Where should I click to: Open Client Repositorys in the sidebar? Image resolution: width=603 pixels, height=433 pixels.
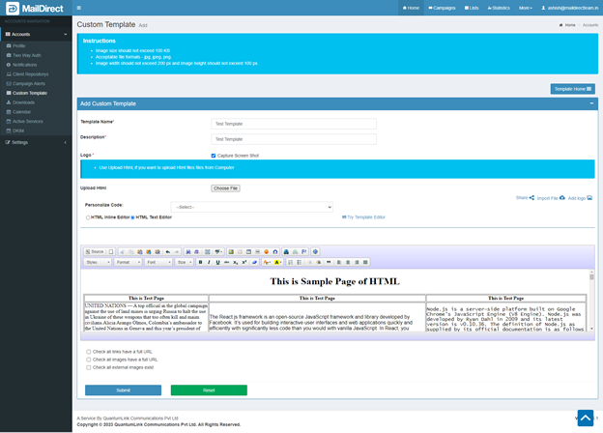pyautogui.click(x=30, y=73)
